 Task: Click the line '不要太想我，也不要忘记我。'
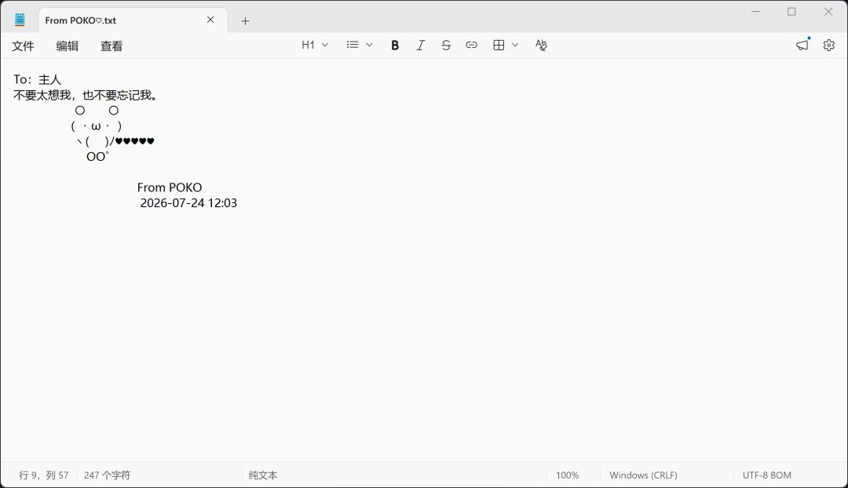(86, 95)
